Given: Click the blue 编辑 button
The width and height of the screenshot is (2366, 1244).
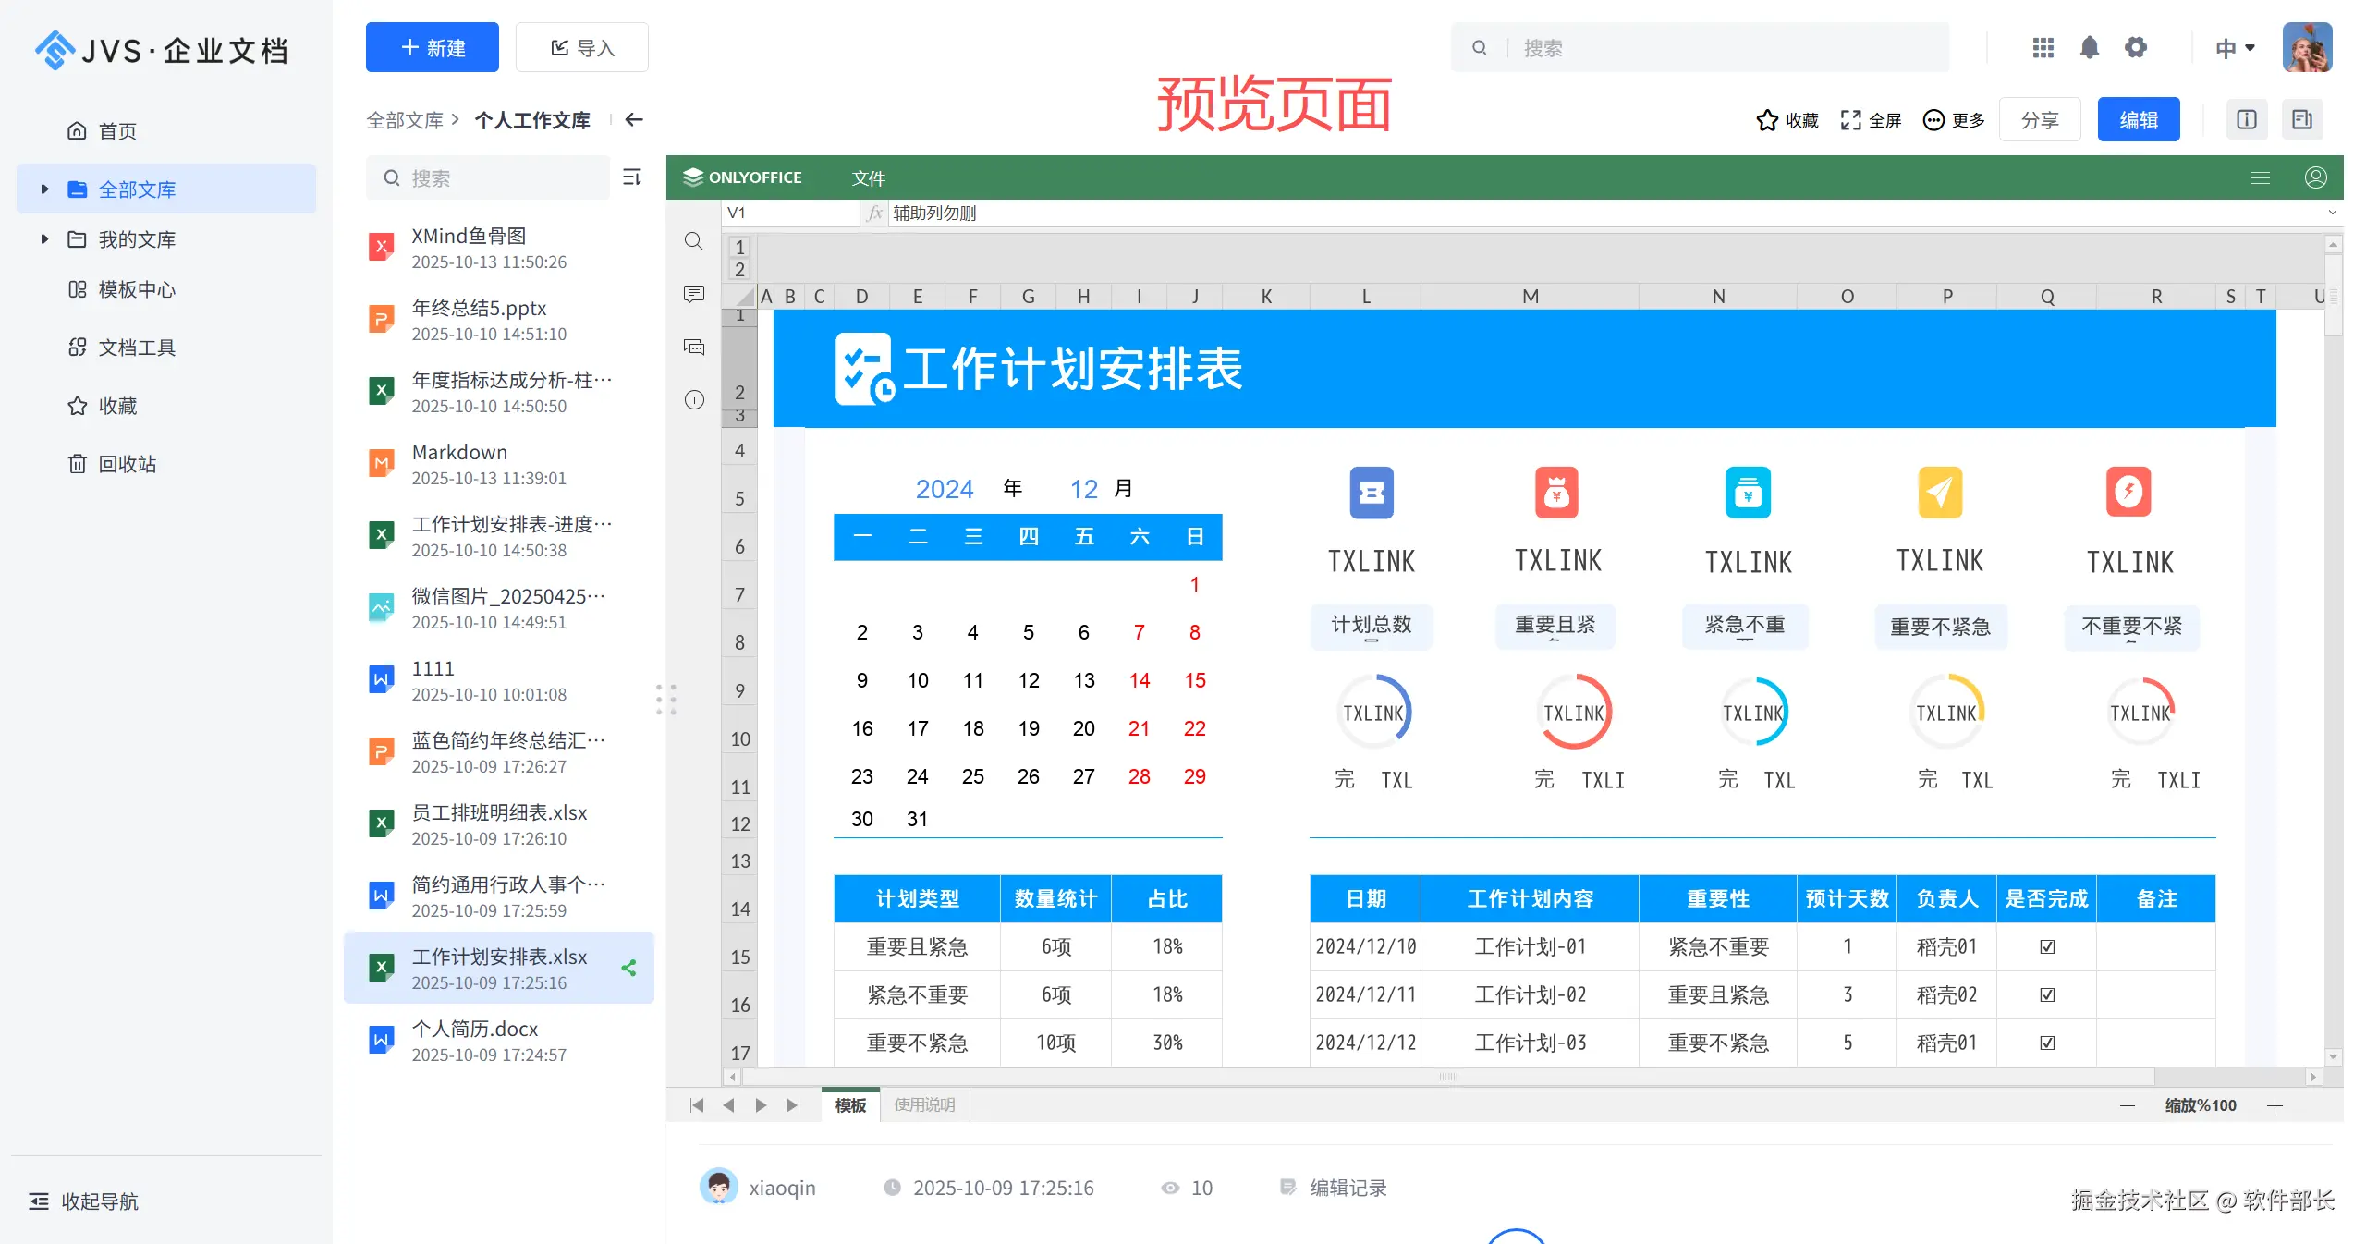Looking at the screenshot, I should click(2138, 120).
